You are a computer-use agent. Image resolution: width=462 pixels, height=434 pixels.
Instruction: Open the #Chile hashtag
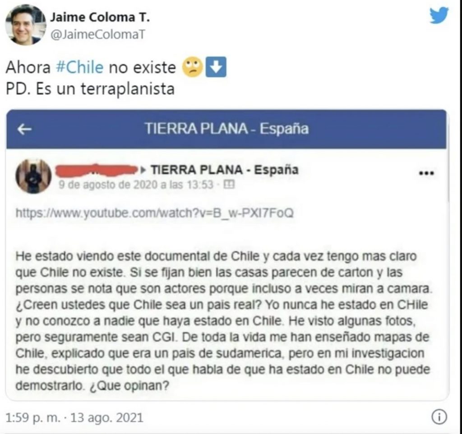tap(79, 68)
